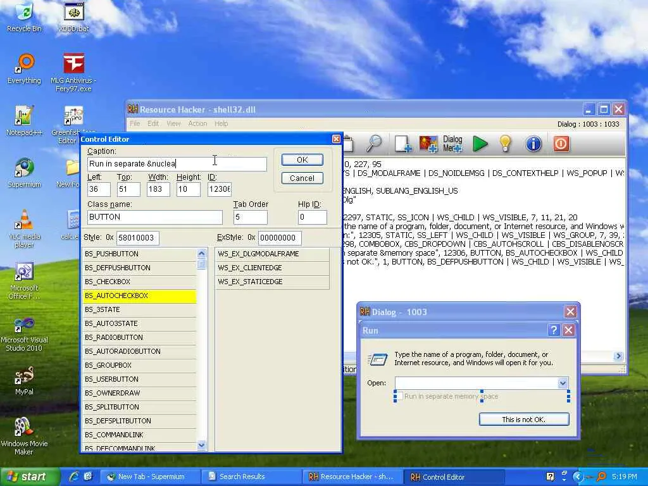Click Add new script resource icon
The image size is (648, 486).
click(x=402, y=144)
